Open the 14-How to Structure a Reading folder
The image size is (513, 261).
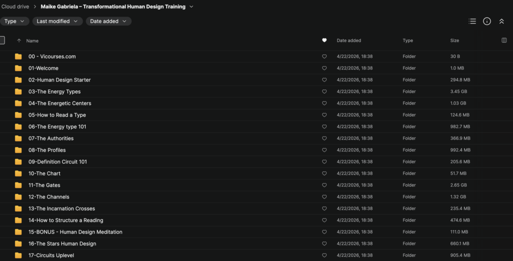click(x=66, y=220)
